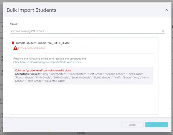The image size is (173, 135).
Task: Focus the Client field showing Lincoln Learning
Action: tap(85, 31)
